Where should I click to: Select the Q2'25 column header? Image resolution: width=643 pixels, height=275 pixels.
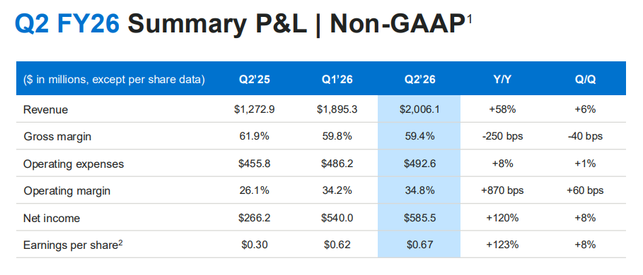click(x=253, y=79)
